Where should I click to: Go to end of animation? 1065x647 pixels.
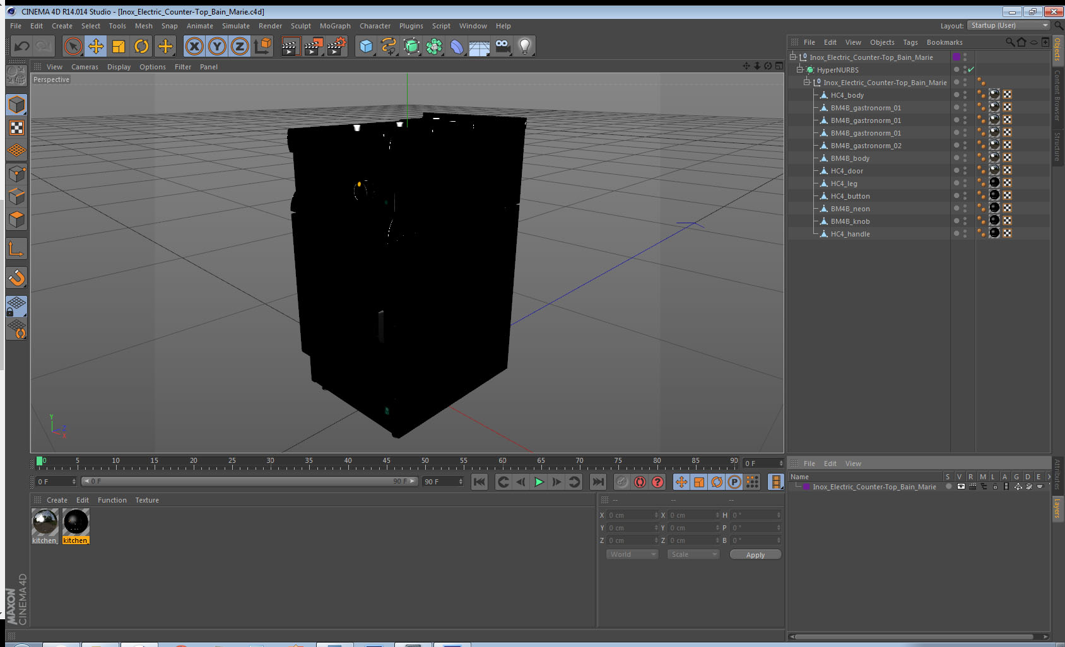coord(597,482)
